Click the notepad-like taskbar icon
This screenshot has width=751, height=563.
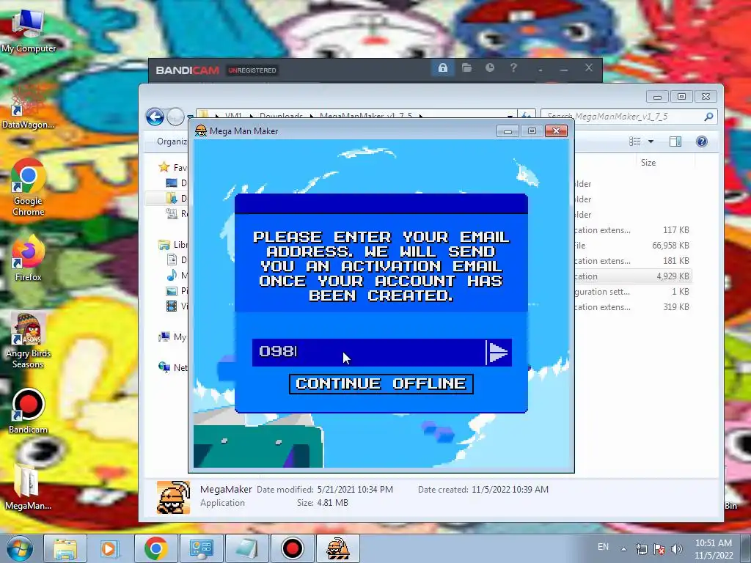[x=246, y=548]
